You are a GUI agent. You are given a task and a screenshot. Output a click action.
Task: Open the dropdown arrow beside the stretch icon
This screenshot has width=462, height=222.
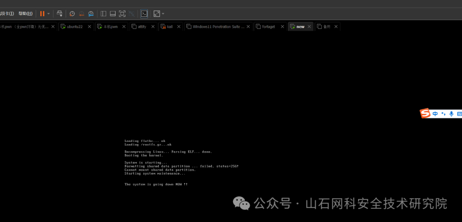point(163,14)
